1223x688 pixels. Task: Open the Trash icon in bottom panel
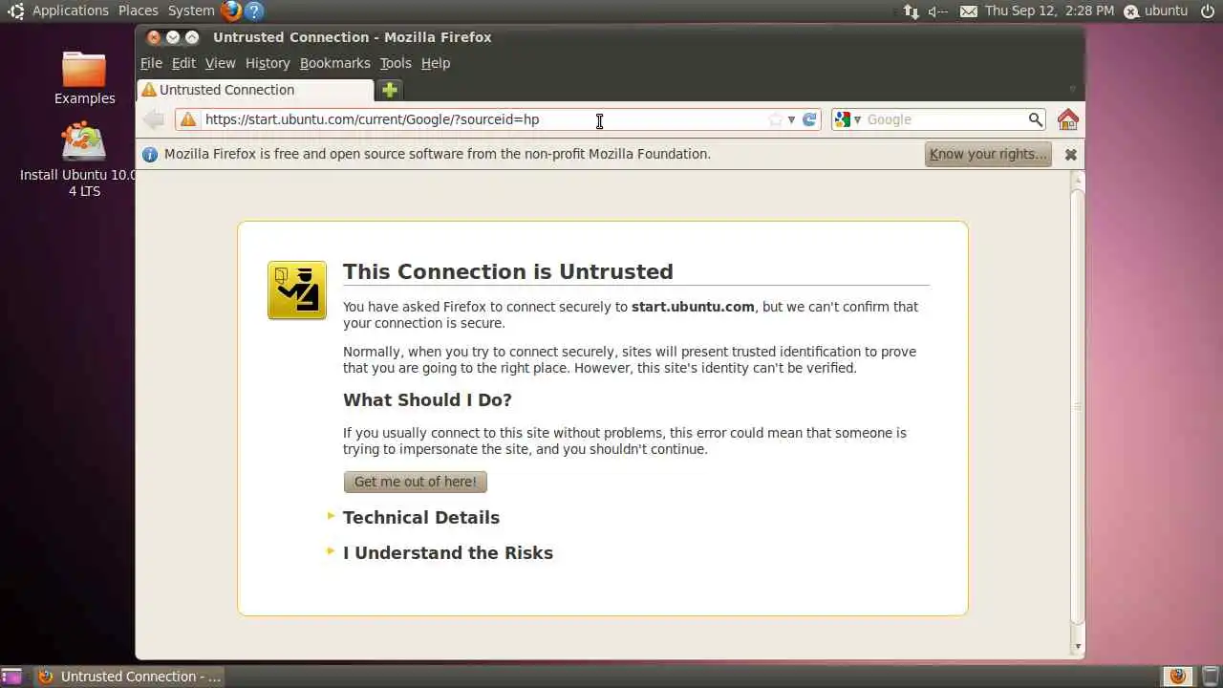tap(1209, 677)
